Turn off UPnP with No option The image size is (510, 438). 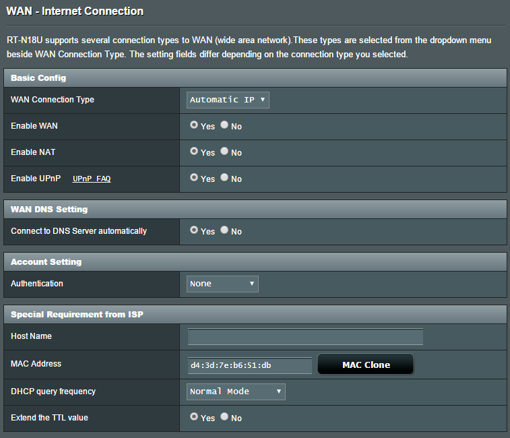(x=224, y=178)
